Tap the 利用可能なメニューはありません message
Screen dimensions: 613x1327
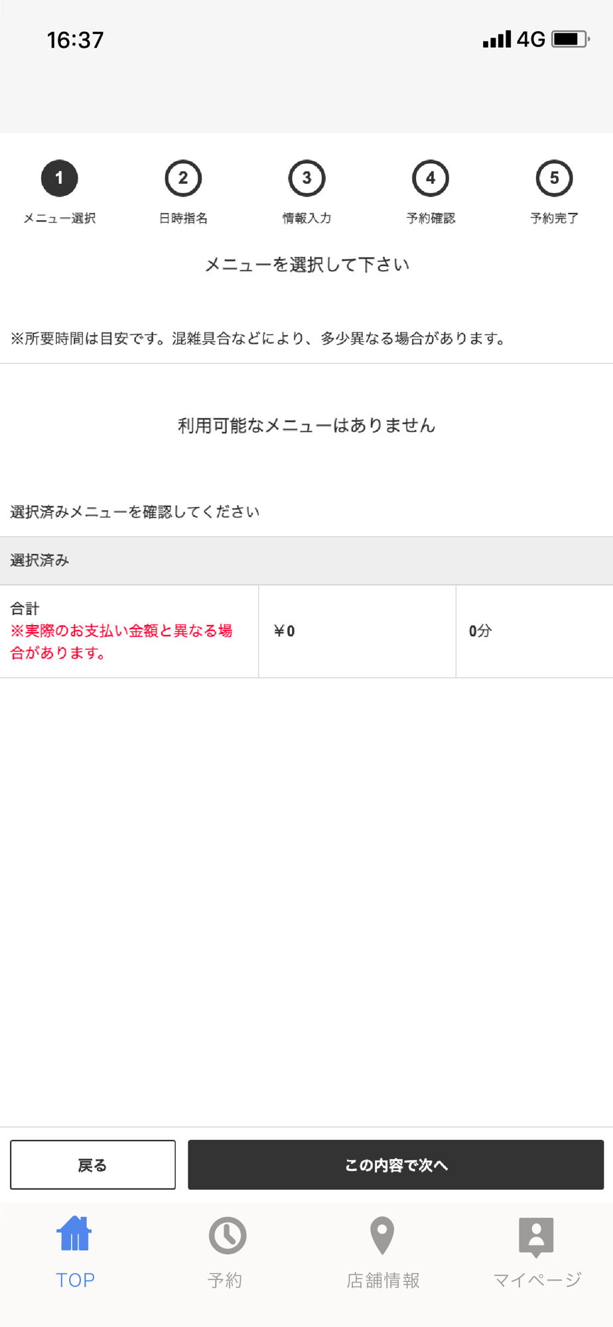pos(306,425)
